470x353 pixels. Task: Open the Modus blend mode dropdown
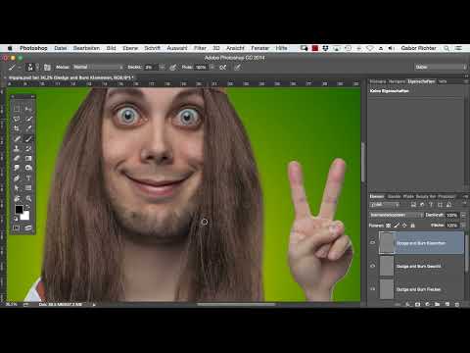pos(98,67)
